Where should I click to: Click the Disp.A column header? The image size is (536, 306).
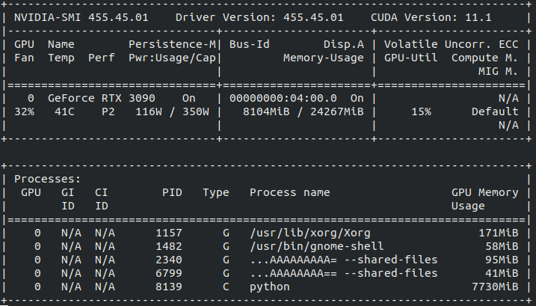point(344,44)
